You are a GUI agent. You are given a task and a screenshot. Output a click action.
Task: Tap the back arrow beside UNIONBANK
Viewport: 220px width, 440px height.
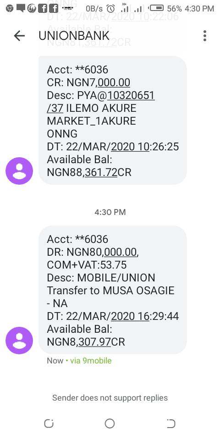point(19,36)
